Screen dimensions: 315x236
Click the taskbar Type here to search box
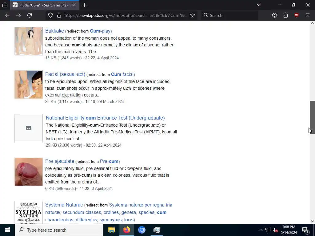[59, 230]
